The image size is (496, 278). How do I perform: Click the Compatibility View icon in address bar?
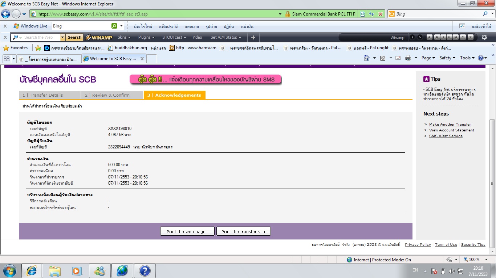tap(362, 14)
